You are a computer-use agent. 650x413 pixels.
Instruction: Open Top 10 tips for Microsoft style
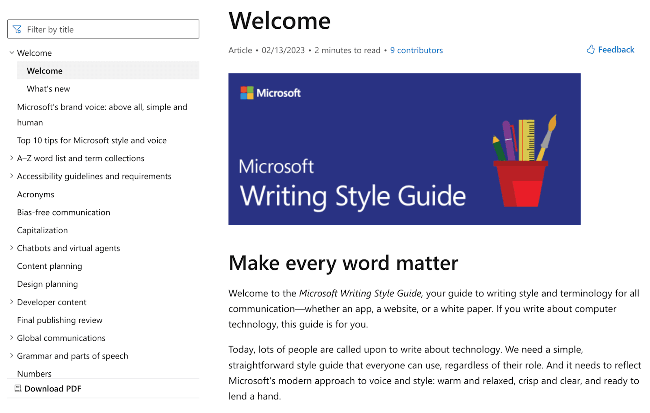click(x=91, y=140)
